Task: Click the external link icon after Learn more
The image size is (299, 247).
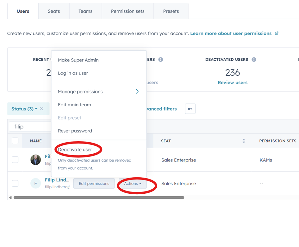Action: (277, 33)
